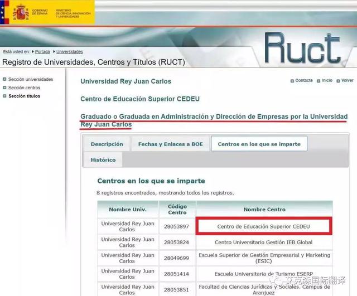Click the Nombre Univ. column header
357x296 pixels.
tap(128, 209)
